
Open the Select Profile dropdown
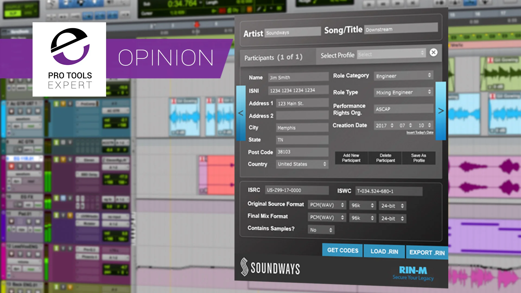tap(391, 54)
